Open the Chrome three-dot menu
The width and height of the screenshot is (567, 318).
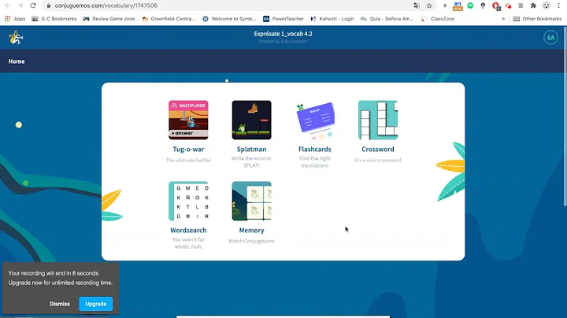558,6
